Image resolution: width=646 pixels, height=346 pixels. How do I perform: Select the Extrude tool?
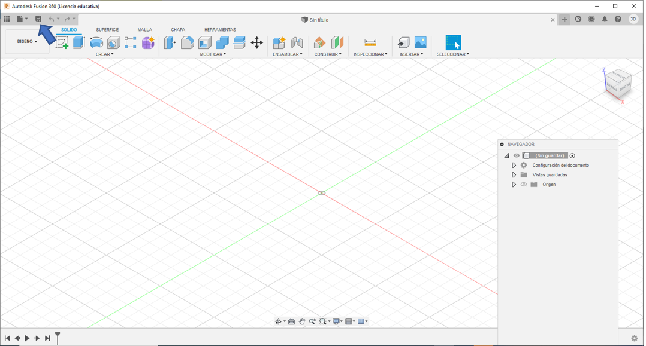tap(79, 42)
